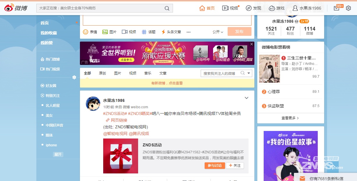Open the feed search options dropdown arrow
This screenshot has width=357, height=181.
(x=249, y=73)
